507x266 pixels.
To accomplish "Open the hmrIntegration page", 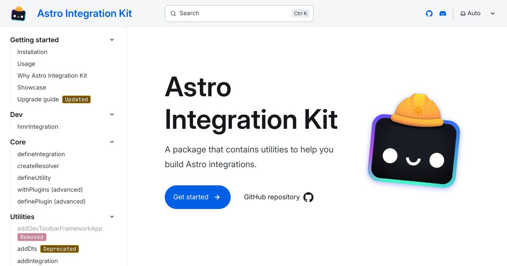I will (x=38, y=127).
